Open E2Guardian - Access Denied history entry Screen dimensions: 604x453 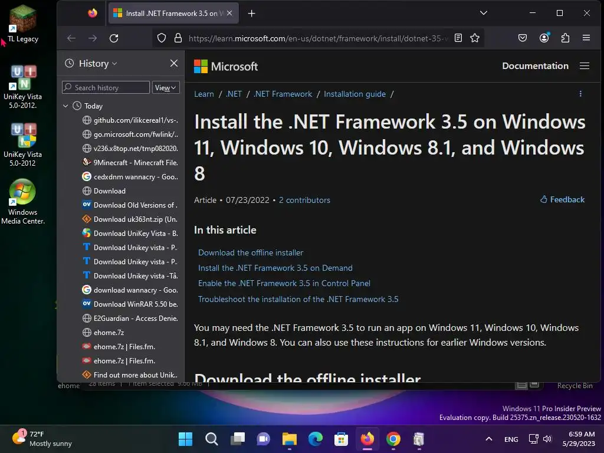point(130,319)
